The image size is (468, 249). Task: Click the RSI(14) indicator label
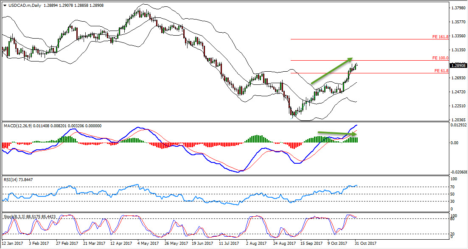11,180
